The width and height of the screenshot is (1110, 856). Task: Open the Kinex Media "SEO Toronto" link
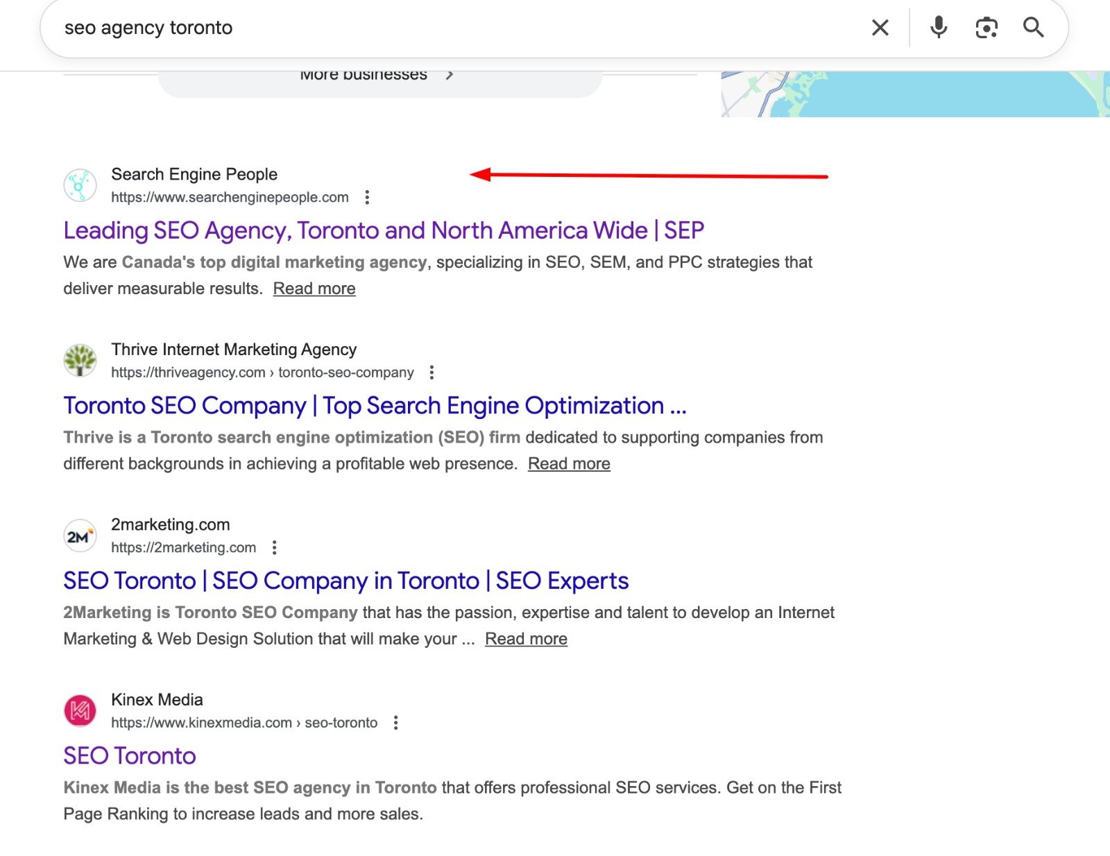(x=130, y=756)
